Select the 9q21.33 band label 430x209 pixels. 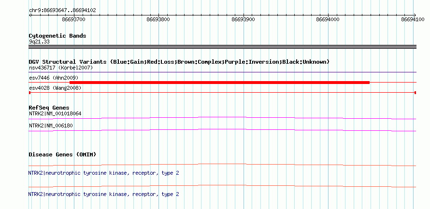coord(39,42)
